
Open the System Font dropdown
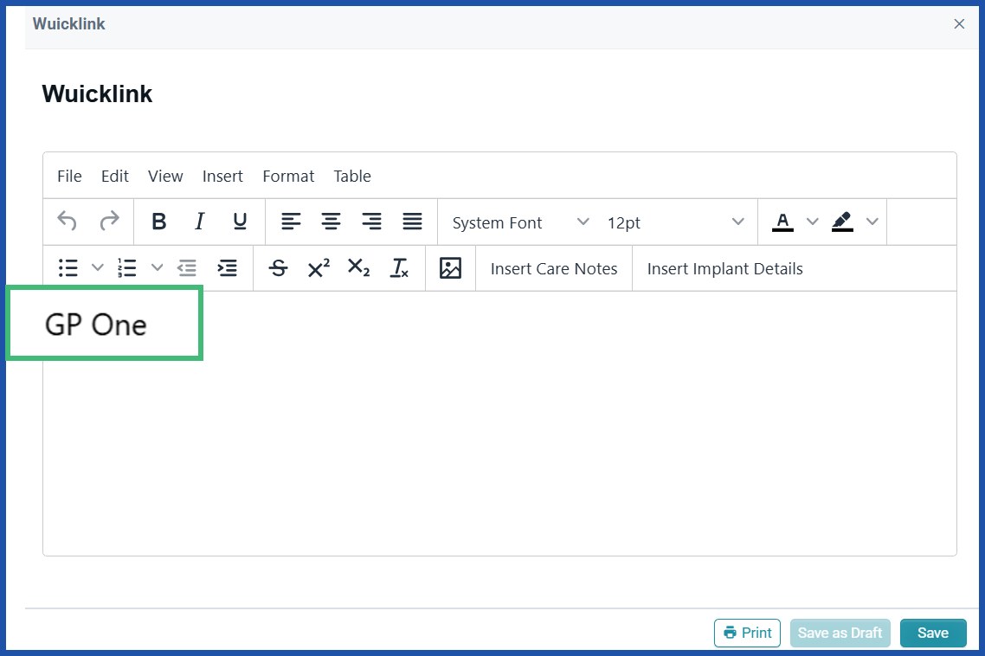[x=517, y=222]
